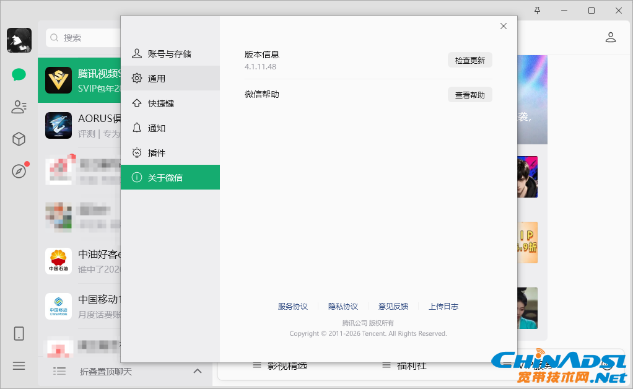This screenshot has width=633, height=389.
Task: Open the person profile icon at top right
Action: [611, 38]
